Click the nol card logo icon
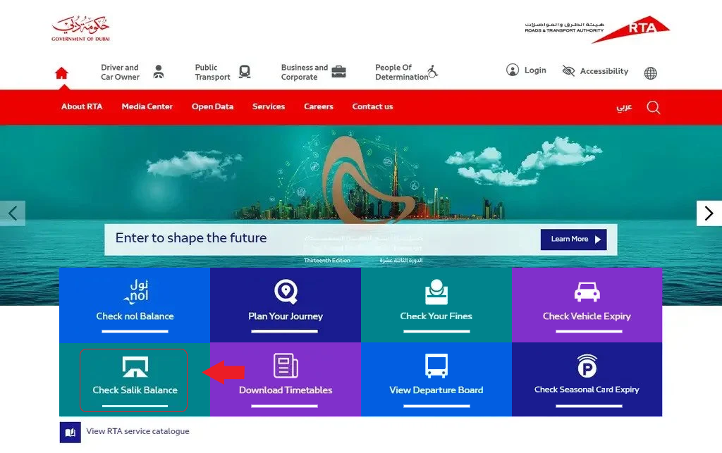 pyautogui.click(x=136, y=292)
